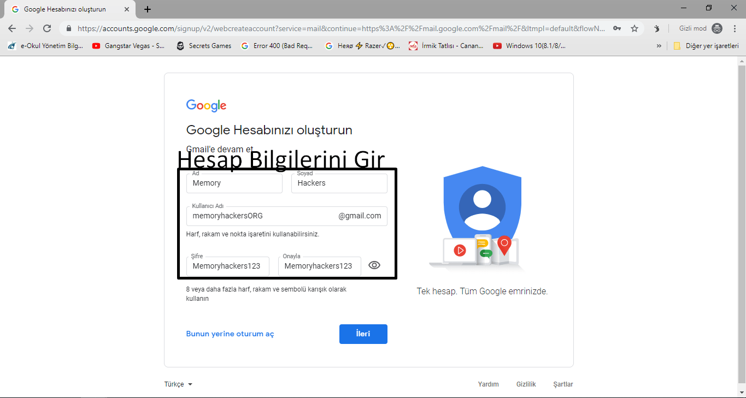Go back to the previous page
Image resolution: width=746 pixels, height=398 pixels.
(12, 28)
